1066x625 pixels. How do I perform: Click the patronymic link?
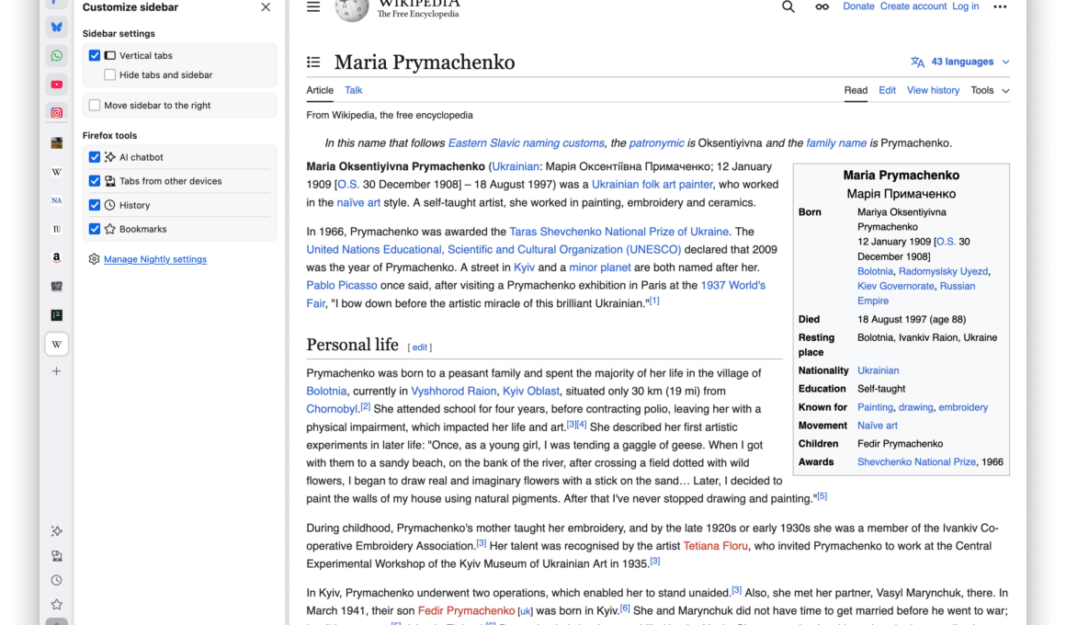656,143
